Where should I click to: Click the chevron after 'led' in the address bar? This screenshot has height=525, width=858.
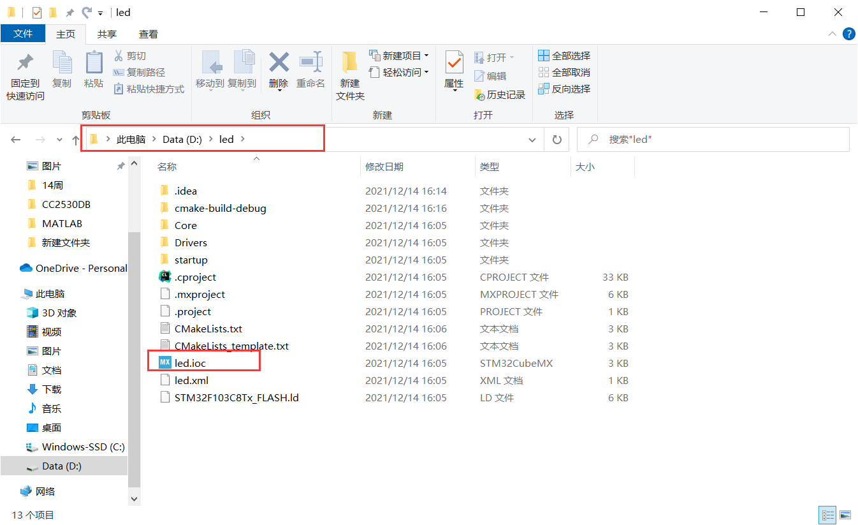[x=243, y=139]
